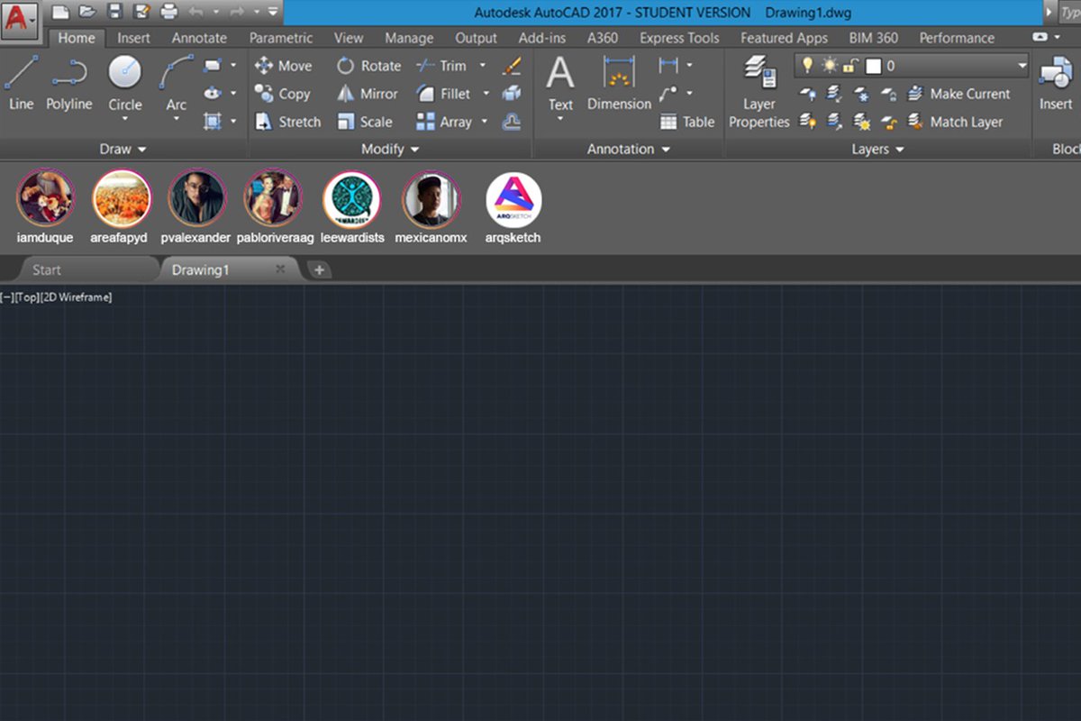
Task: Click the layer Isolate icon
Action: tap(833, 94)
